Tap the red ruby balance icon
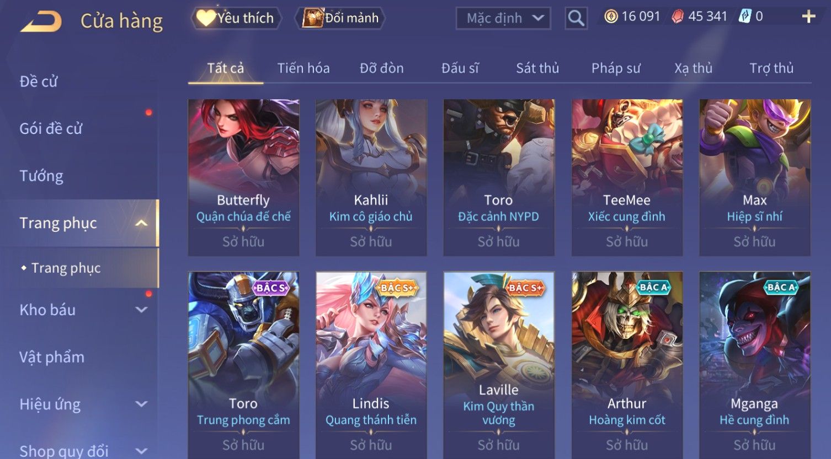Viewport: 831px width, 459px height. 677,17
